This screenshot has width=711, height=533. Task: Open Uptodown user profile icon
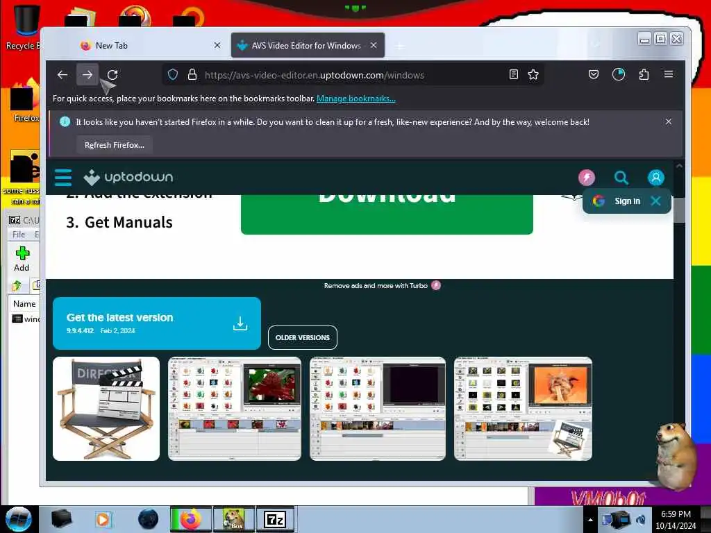[655, 177]
